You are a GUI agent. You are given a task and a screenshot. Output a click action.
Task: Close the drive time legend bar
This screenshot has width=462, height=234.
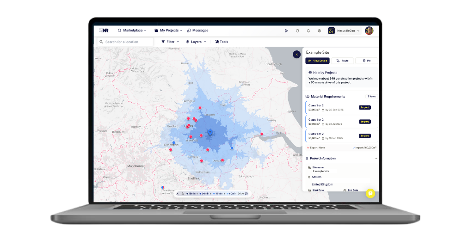(x=178, y=194)
